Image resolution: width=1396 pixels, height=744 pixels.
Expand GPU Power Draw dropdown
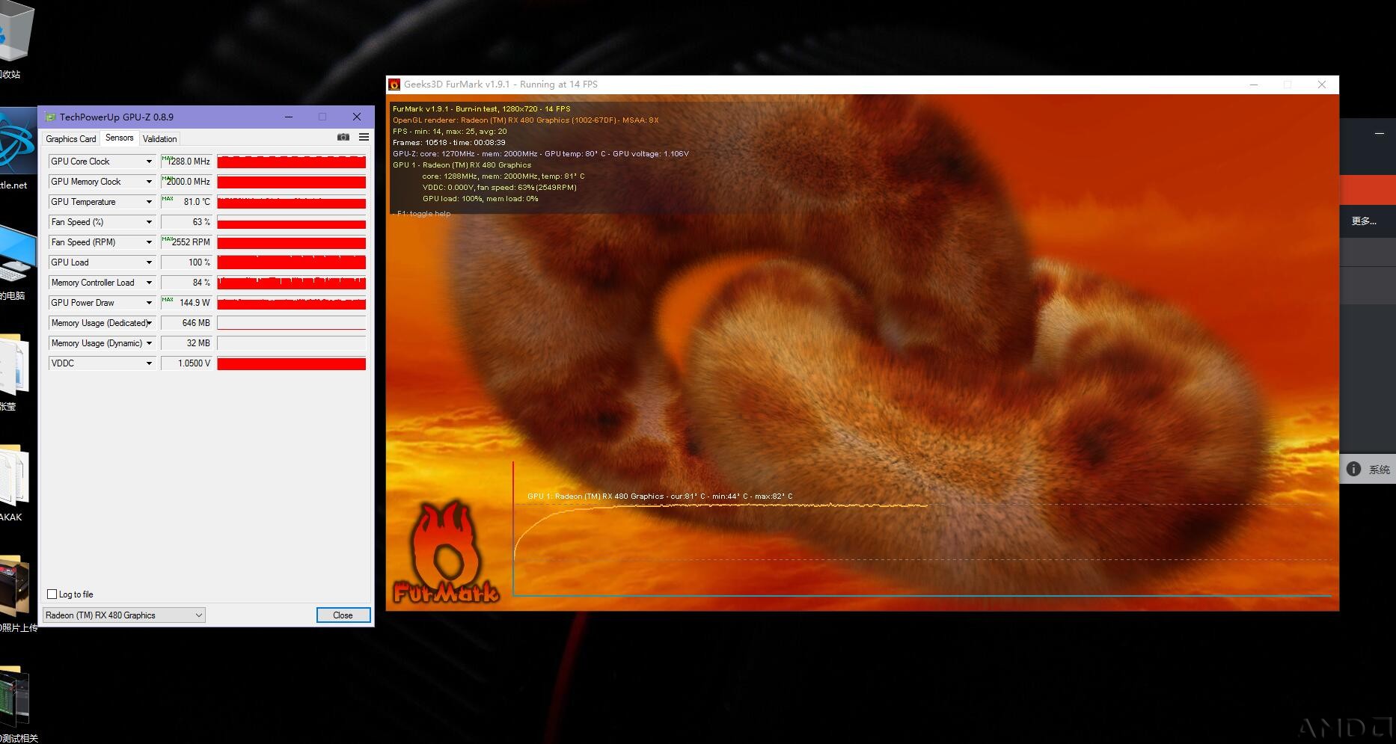point(149,303)
